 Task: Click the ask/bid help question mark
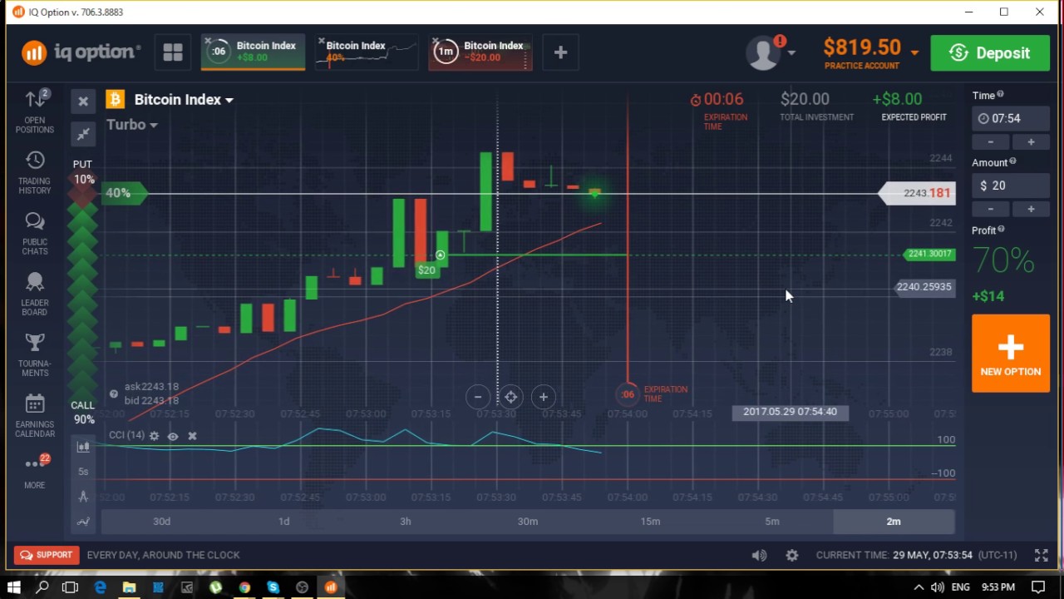(x=114, y=394)
